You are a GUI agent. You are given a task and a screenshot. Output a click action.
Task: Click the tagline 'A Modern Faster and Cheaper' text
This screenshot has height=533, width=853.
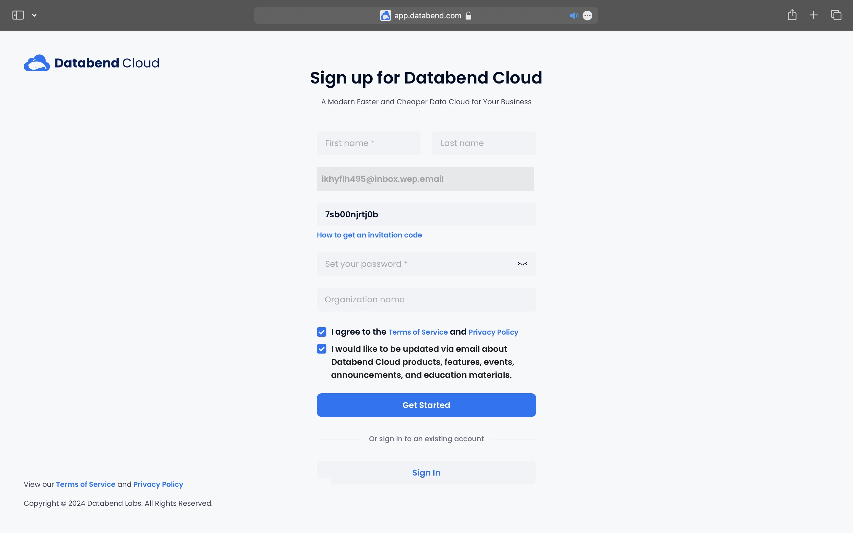(x=426, y=102)
